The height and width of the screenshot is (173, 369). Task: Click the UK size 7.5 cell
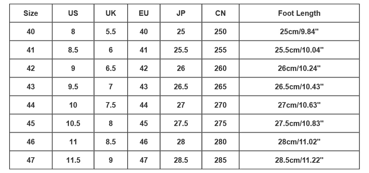tap(111, 105)
